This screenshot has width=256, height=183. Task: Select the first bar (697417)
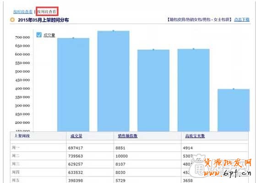(73, 85)
